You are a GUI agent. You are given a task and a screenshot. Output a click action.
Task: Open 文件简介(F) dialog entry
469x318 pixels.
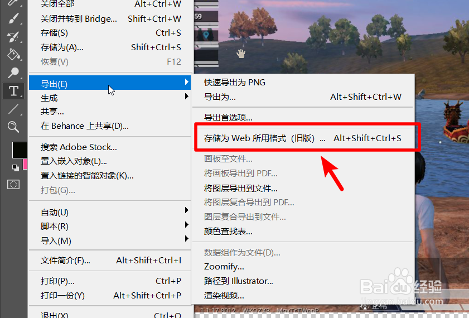(x=109, y=261)
